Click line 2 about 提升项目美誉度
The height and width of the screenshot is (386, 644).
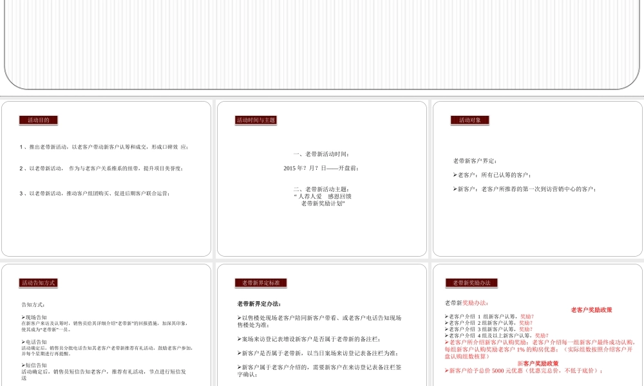tap(102, 168)
